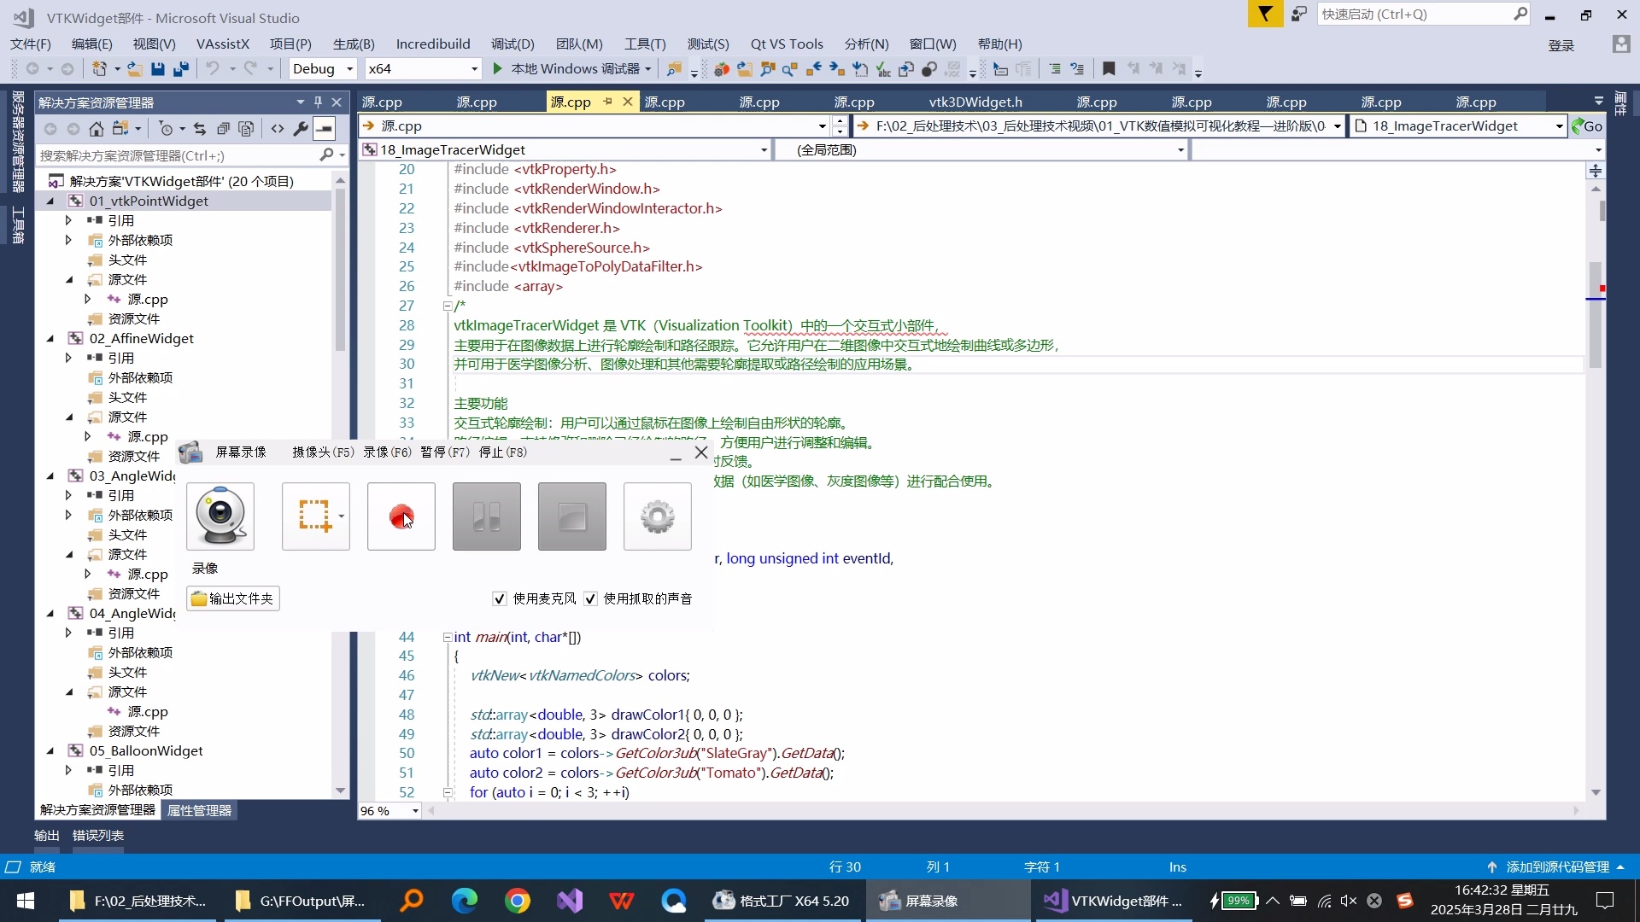Click the Save All toolbar icon

(181, 69)
